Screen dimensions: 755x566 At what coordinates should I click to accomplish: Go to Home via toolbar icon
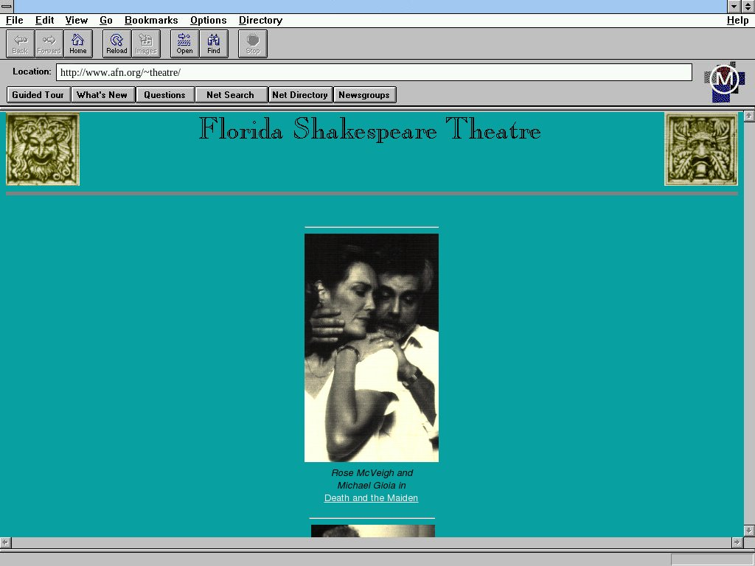click(78, 43)
